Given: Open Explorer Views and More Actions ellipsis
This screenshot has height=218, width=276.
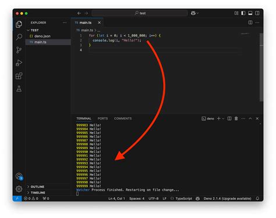Looking at the screenshot, I should 65,23.
